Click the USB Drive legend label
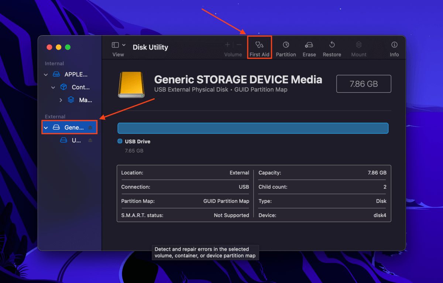The image size is (443, 283). click(x=138, y=141)
